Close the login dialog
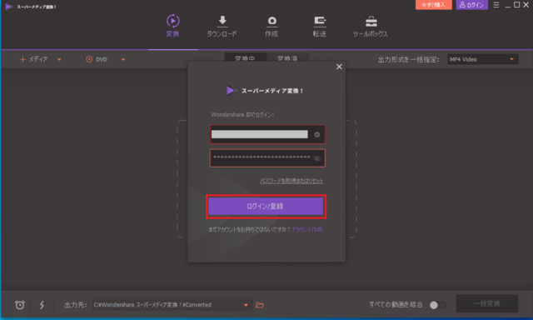 tap(339, 67)
